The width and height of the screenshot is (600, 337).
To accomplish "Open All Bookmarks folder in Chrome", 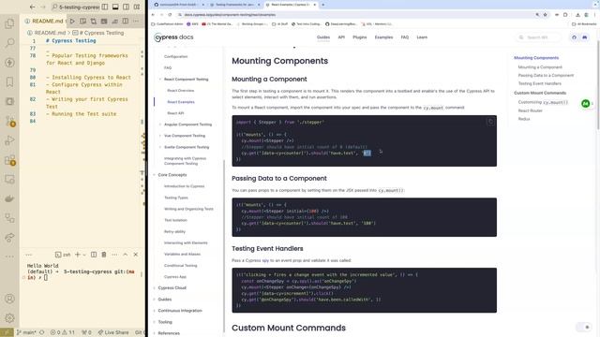I will (x=584, y=24).
